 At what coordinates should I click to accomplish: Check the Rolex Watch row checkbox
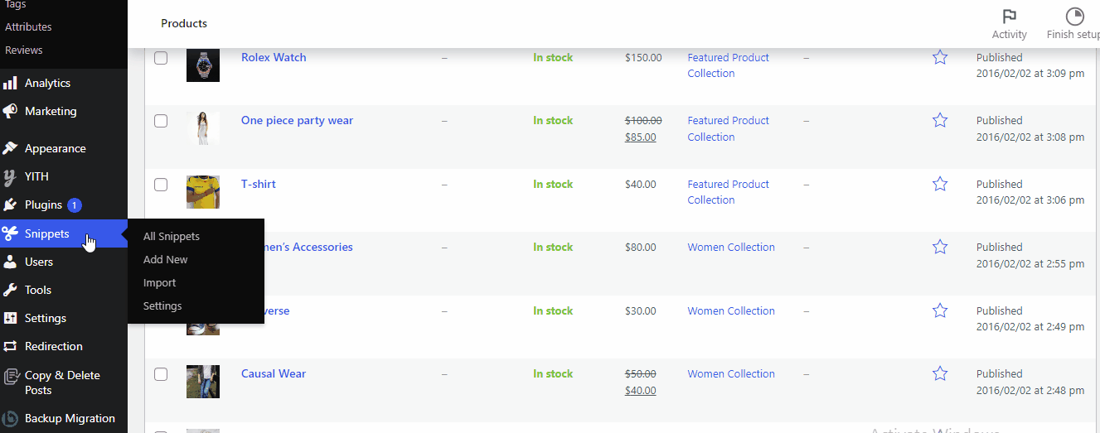click(x=161, y=58)
